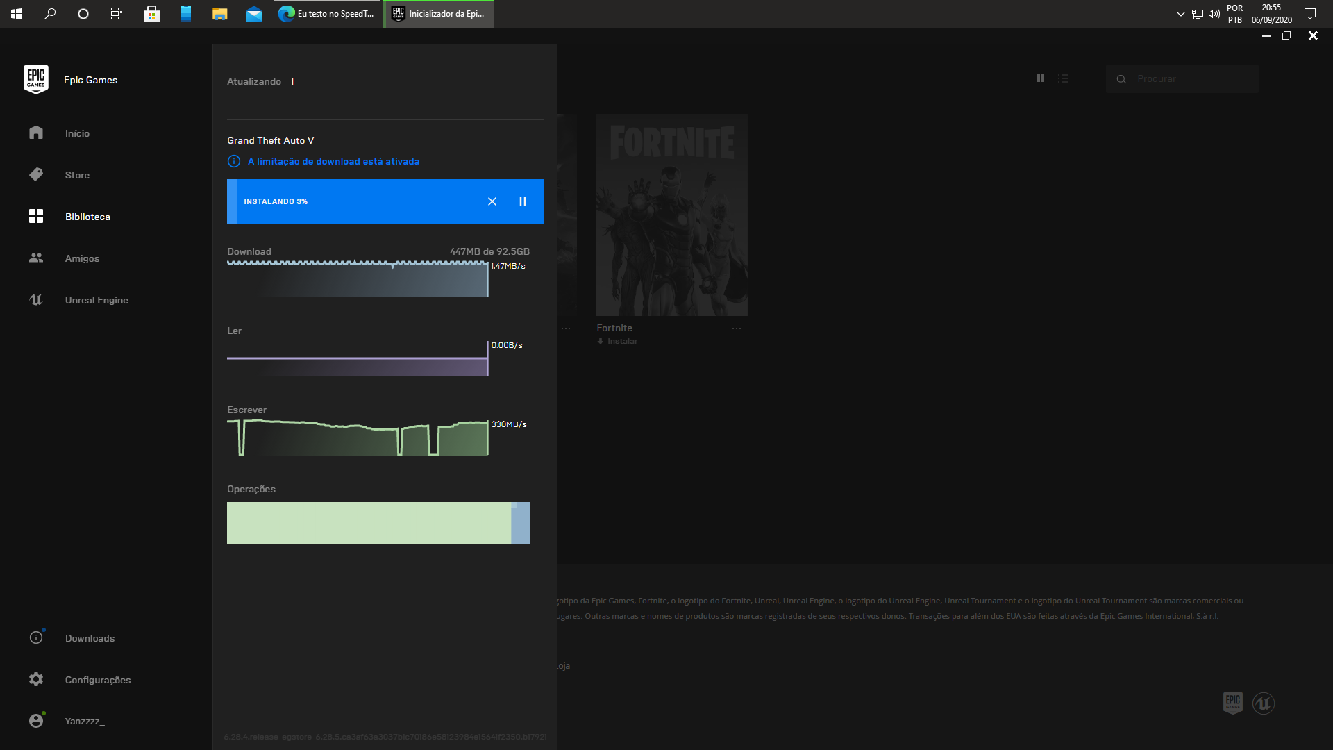Viewport: 1333px width, 750px height.
Task: Open the Downloads panel in the sidebar
Action: click(90, 638)
